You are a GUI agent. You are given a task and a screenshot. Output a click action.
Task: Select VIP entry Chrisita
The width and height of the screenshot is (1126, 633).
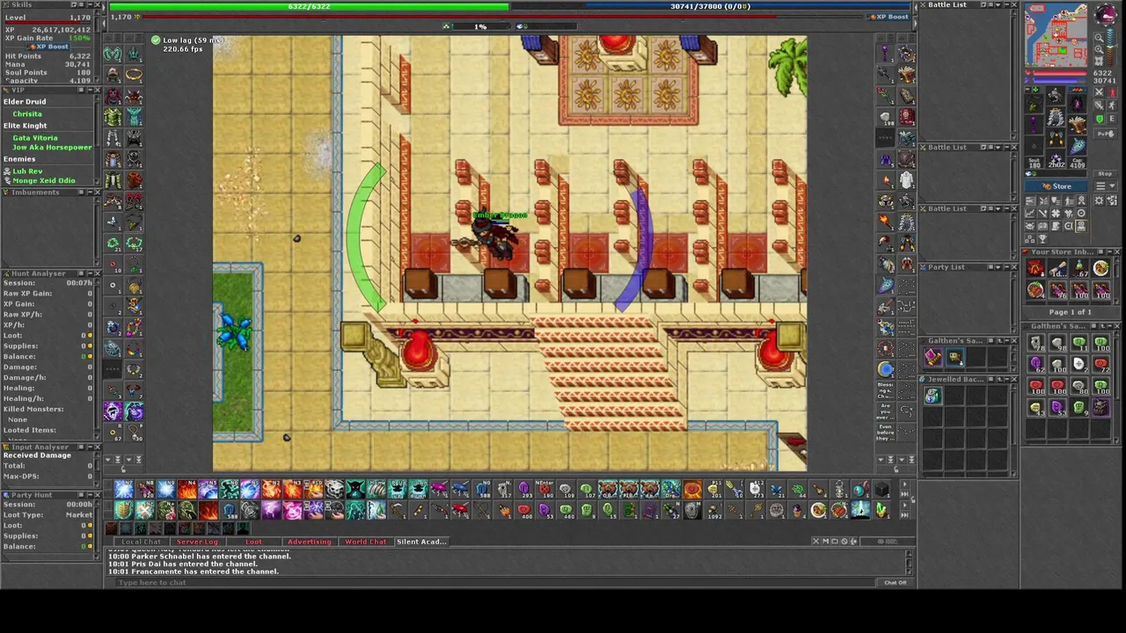tap(27, 114)
